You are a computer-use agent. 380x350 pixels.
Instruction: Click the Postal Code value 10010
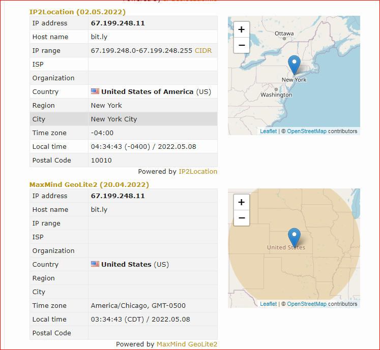tap(101, 160)
